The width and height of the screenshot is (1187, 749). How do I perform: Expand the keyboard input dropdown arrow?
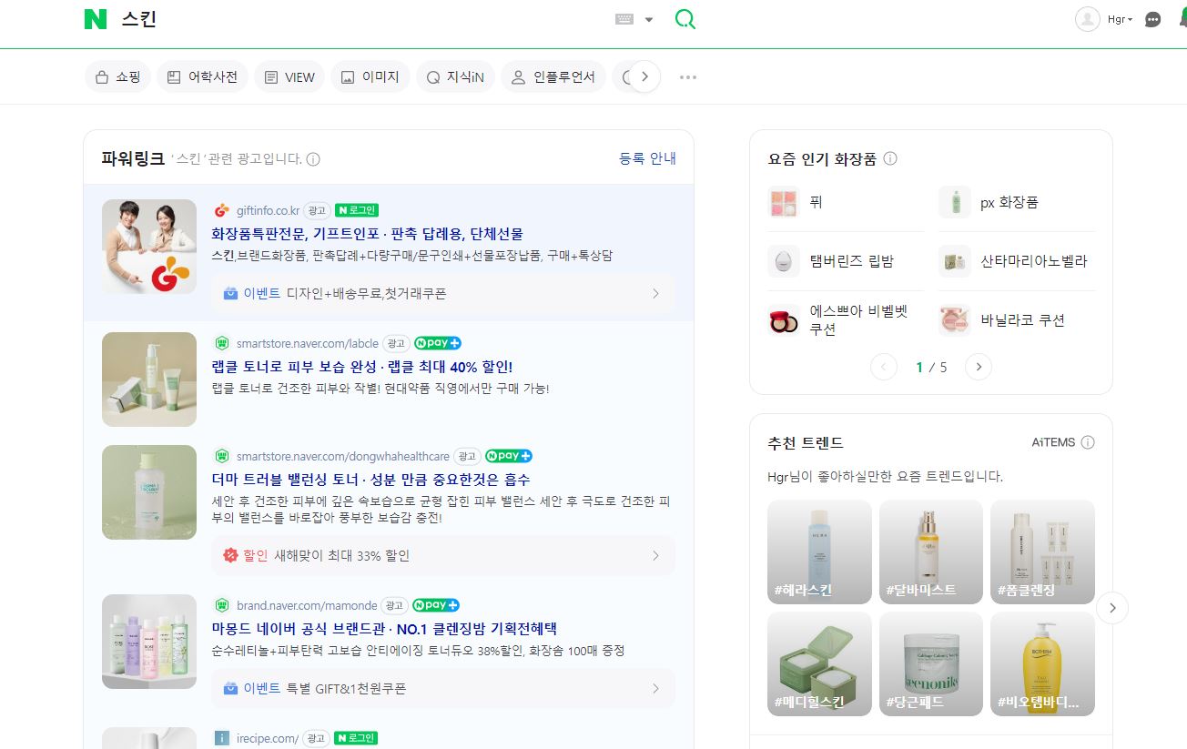(649, 20)
